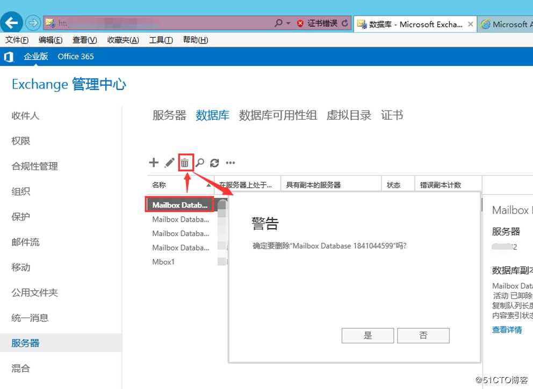This screenshot has width=533, height=389.
Task: Click the 错误副本计数 column header
Action: tap(448, 185)
